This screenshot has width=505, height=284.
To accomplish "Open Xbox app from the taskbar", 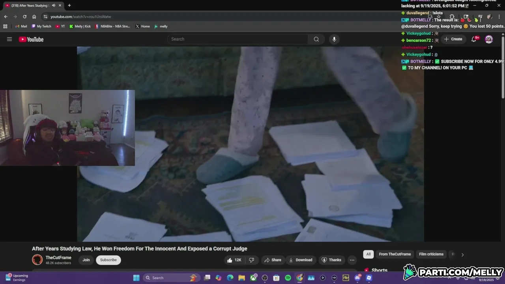I will pyautogui.click(x=253, y=278).
